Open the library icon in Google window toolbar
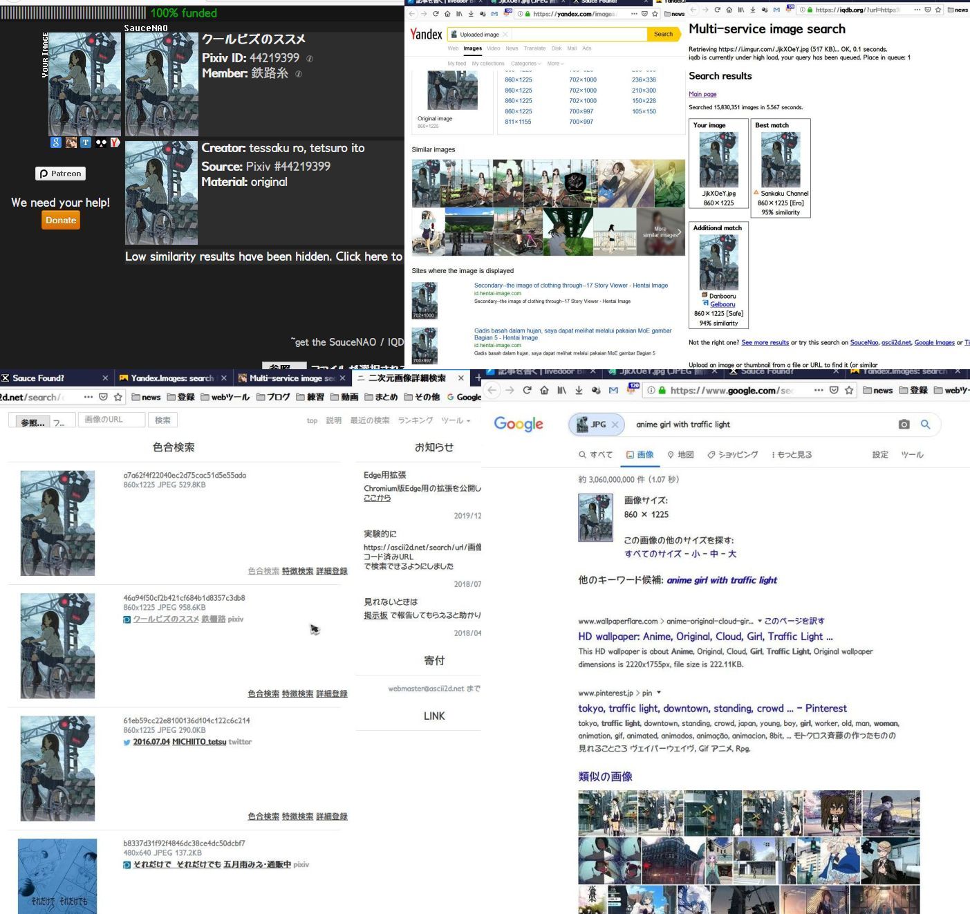970x914 pixels. (561, 390)
